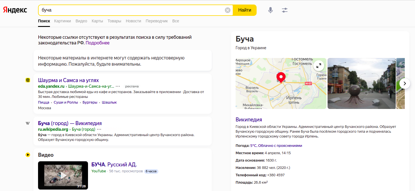Screen dimensions: 415x191
Task: Click the Yandex logo
Action: tap(15, 10)
